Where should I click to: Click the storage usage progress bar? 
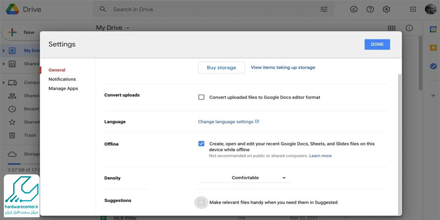[24, 164]
